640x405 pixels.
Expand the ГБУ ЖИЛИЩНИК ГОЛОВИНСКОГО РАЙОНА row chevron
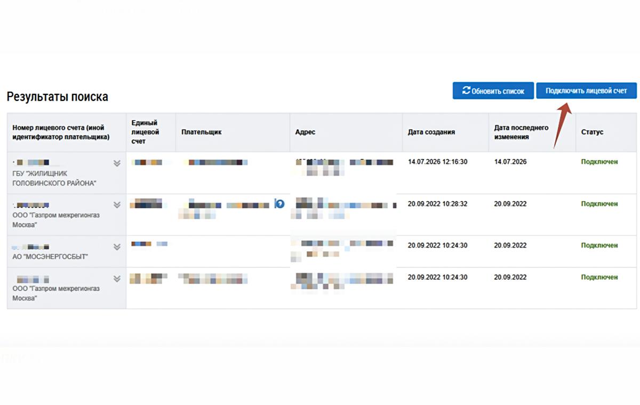click(117, 163)
